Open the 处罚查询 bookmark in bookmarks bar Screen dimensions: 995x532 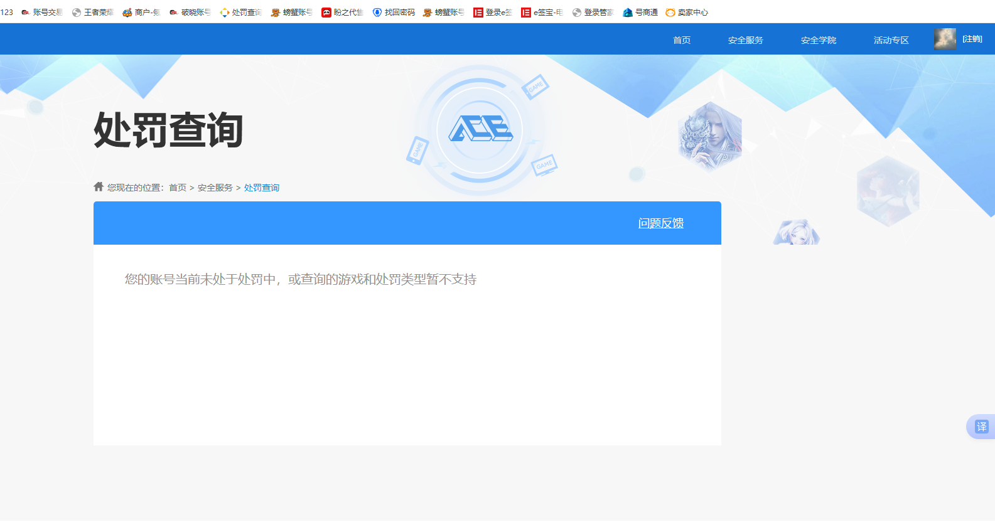240,13
